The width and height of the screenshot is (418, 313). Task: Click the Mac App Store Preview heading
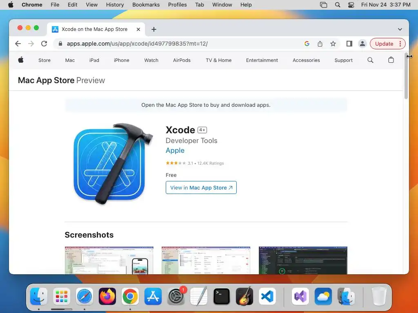[61, 80]
